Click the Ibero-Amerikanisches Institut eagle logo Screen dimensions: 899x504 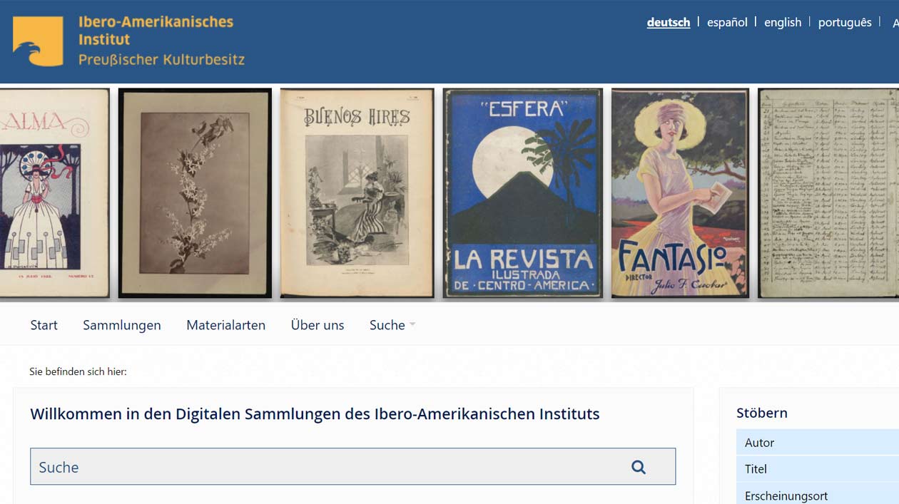pos(38,41)
